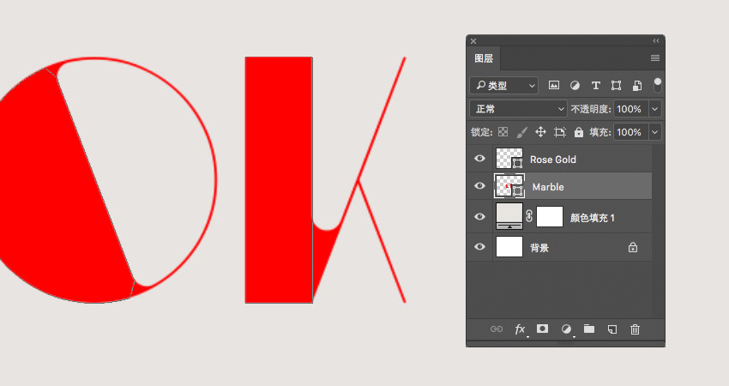
Task: Lock transparent pixels checkerboard icon
Action: tap(503, 132)
